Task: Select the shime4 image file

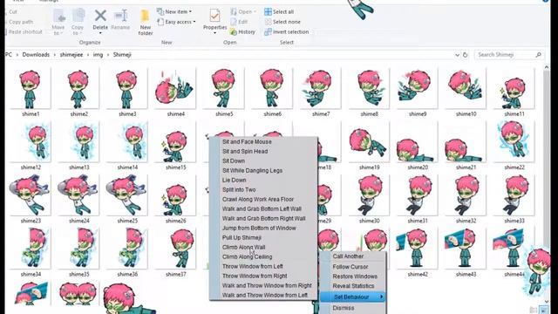Action: [x=176, y=92]
